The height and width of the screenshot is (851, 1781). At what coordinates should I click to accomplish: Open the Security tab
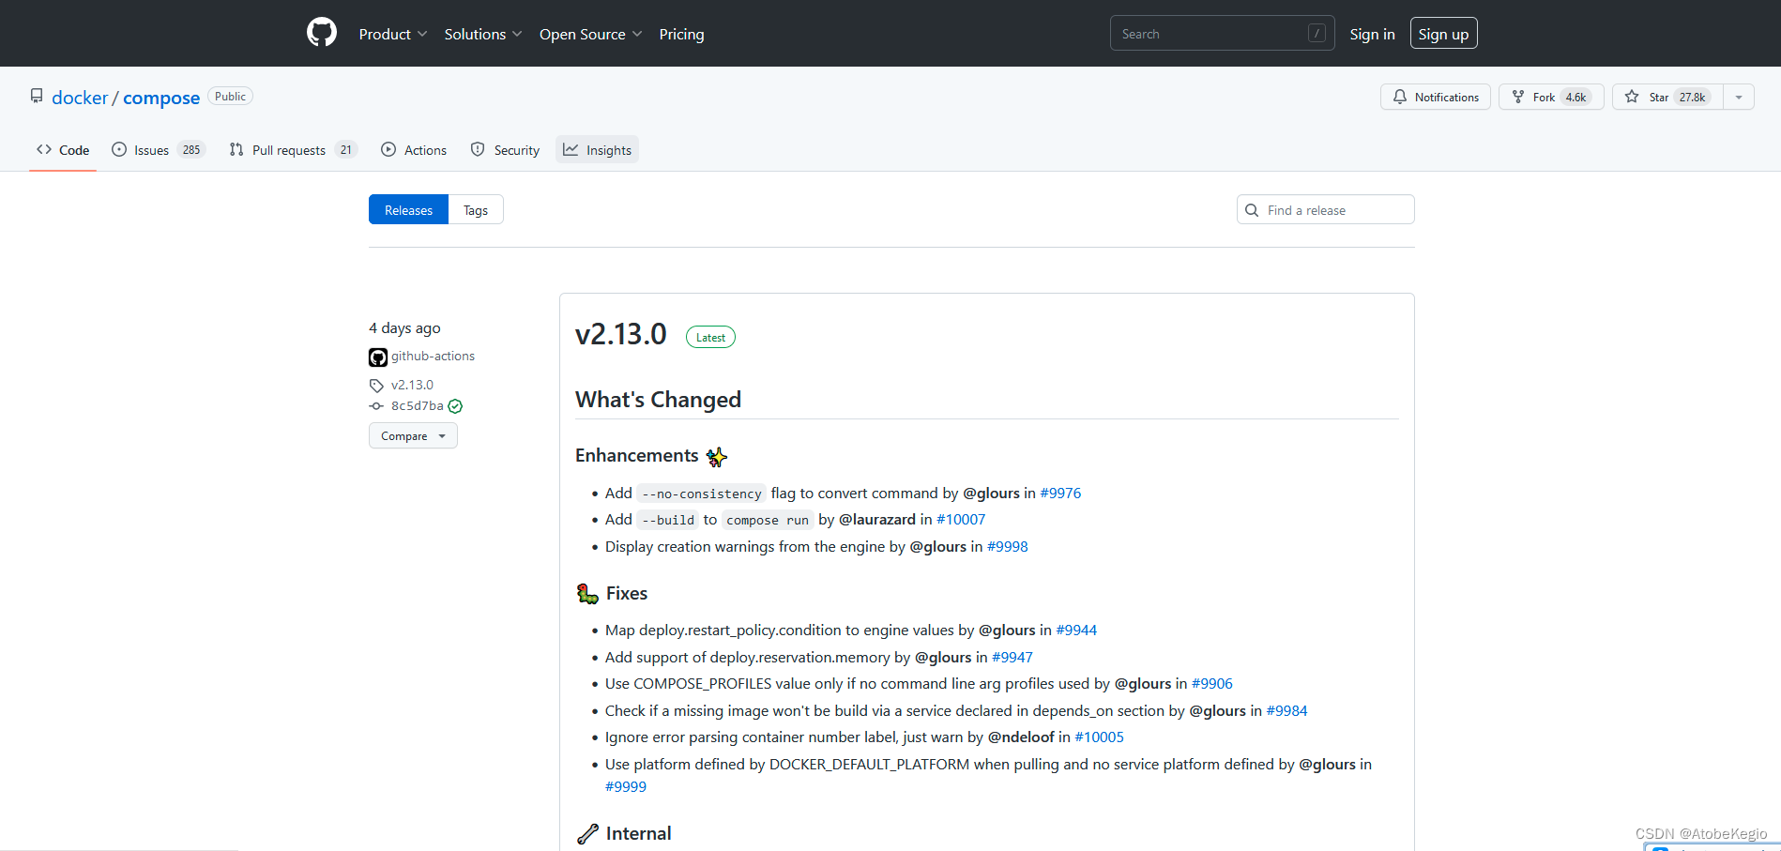pyautogui.click(x=505, y=150)
